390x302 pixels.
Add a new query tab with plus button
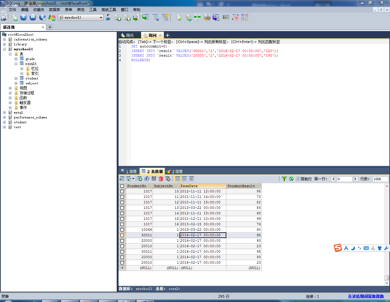click(x=168, y=35)
